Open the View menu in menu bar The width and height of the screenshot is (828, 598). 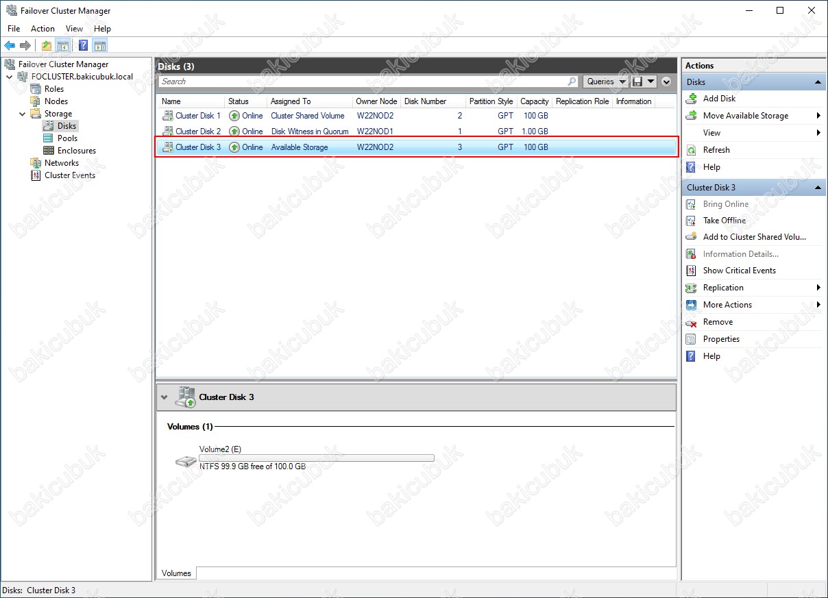[x=74, y=29]
